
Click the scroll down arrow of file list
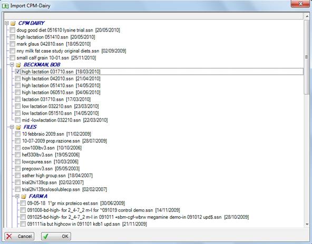tap(307, 225)
